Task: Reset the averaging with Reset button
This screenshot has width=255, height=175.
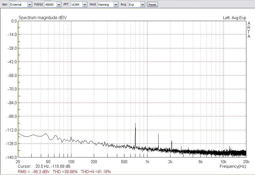Action: [x=153, y=5]
